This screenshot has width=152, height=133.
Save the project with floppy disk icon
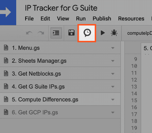coord(71,33)
